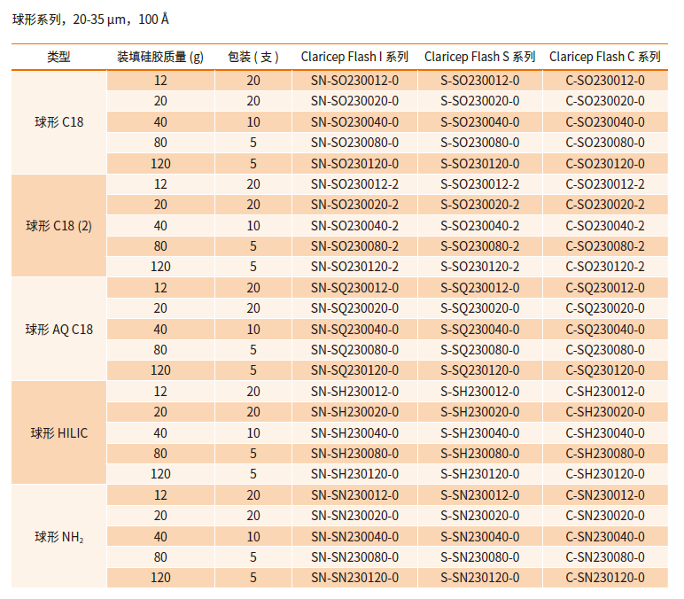This screenshot has width=684, height=599.
Task: Click part number S-SH230012-0
Action: 480,392
